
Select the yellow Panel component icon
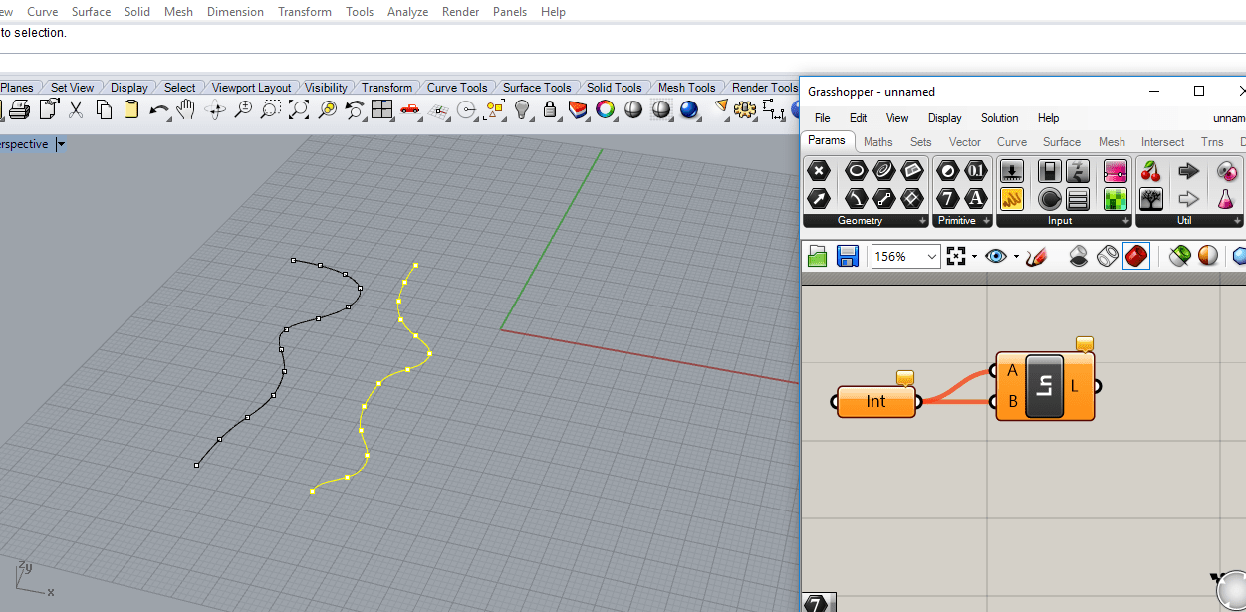click(1012, 198)
